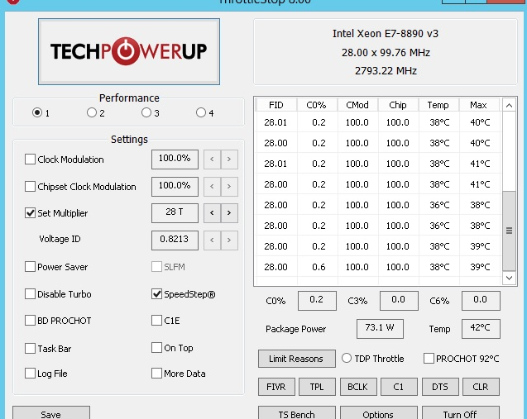
Task: Click scroll-down arrow of core table
Action: coord(509,278)
